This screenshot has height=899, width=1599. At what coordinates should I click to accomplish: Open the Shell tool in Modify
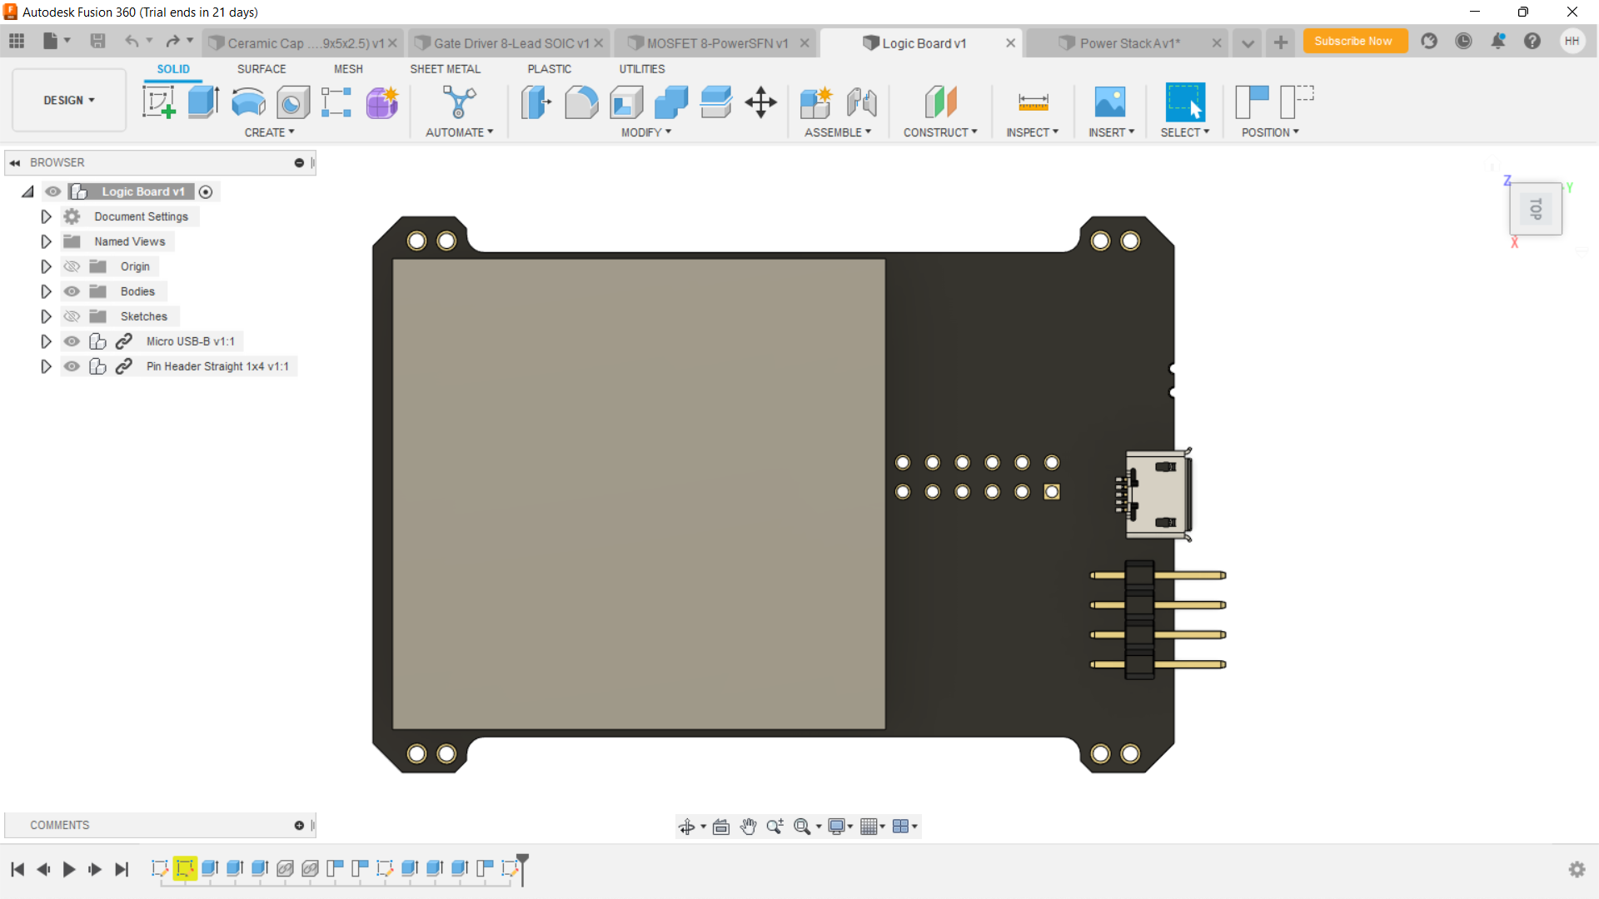coord(626,102)
